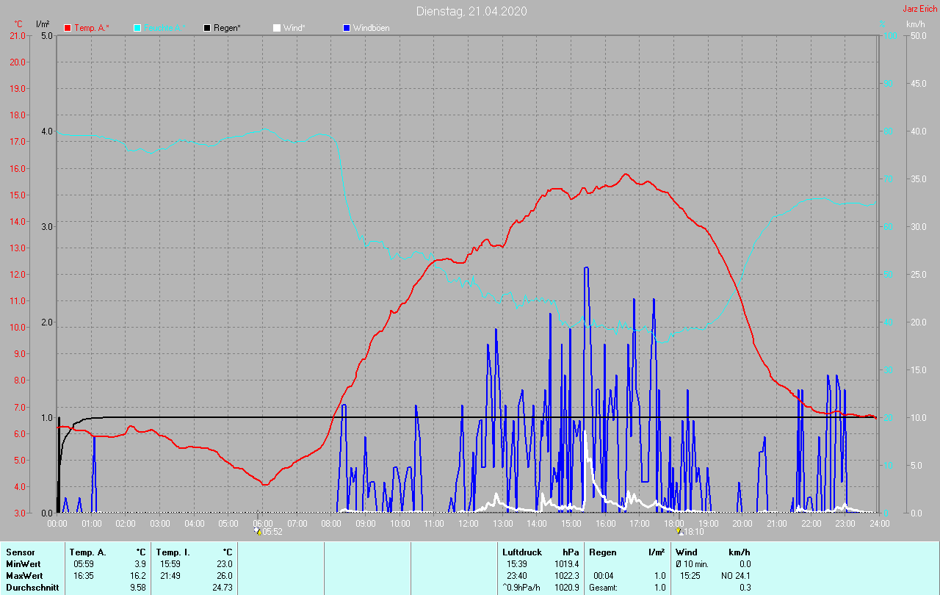Click the km/h wind axis unit label

coord(915,24)
